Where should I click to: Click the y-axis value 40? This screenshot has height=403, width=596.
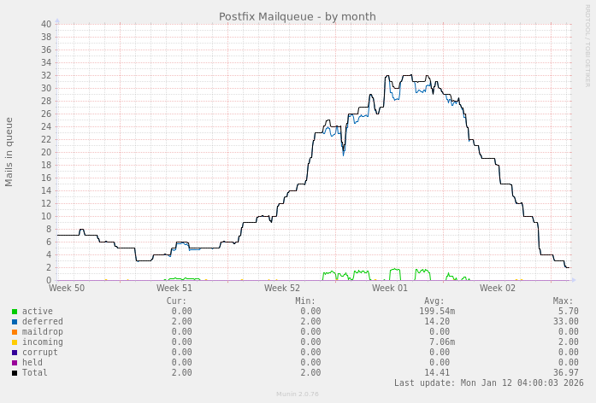pyautogui.click(x=46, y=24)
